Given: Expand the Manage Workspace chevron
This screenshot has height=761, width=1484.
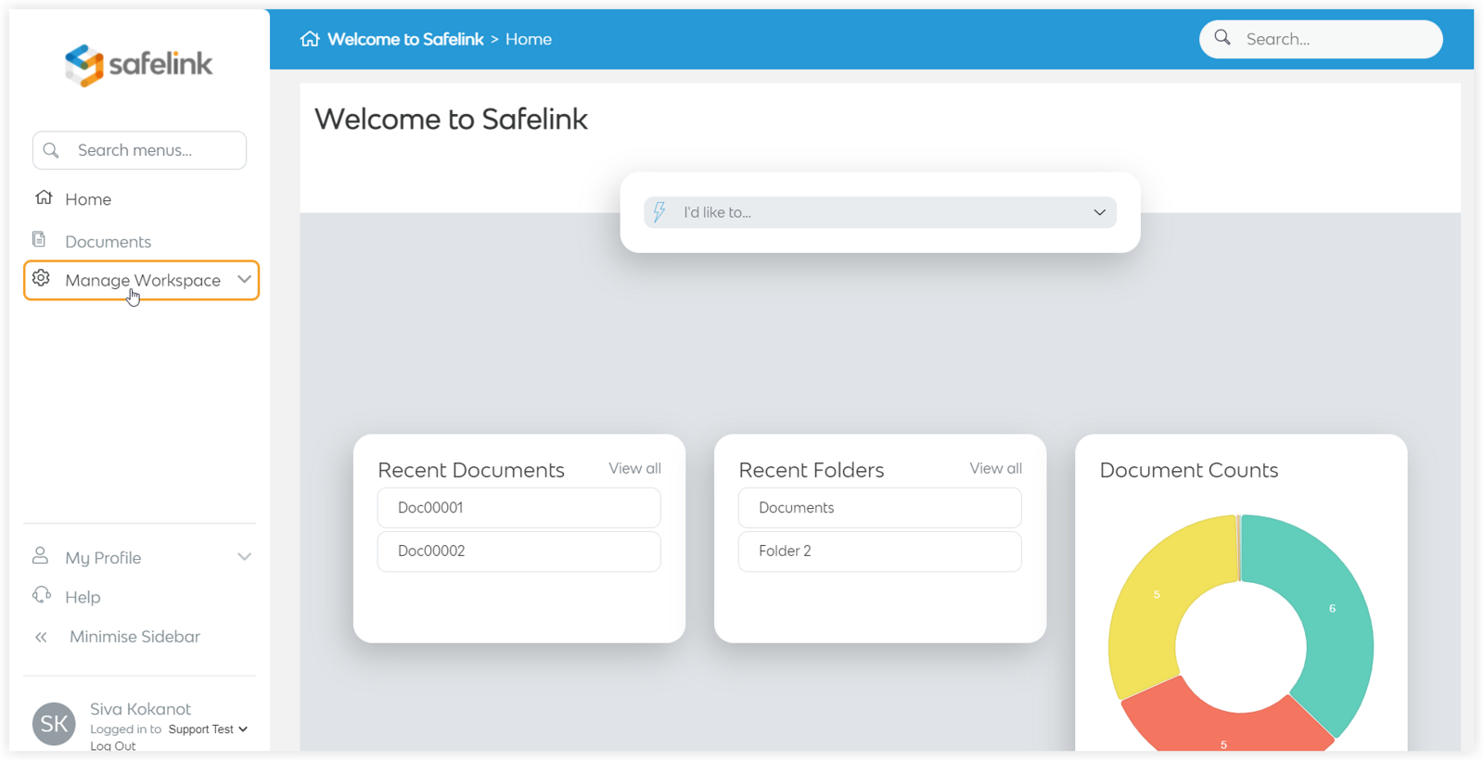Looking at the screenshot, I should (x=244, y=279).
